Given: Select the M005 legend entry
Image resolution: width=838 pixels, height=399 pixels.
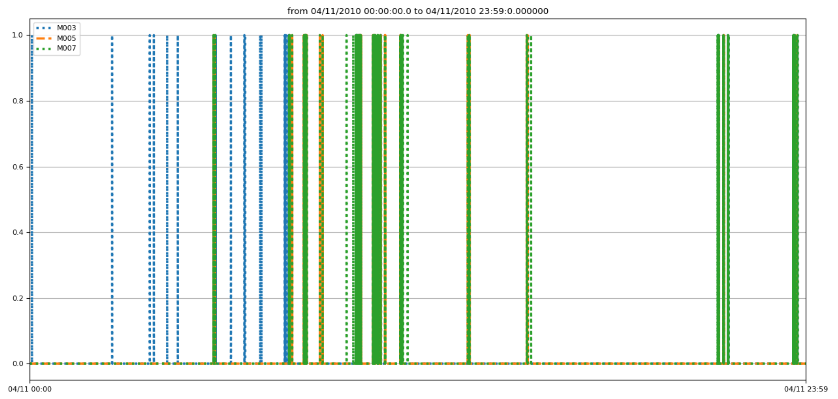Looking at the screenshot, I should pyautogui.click(x=66, y=38).
